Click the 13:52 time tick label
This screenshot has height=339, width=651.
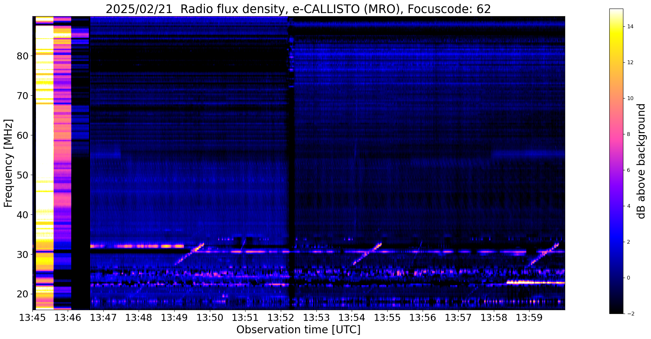tap(281, 317)
